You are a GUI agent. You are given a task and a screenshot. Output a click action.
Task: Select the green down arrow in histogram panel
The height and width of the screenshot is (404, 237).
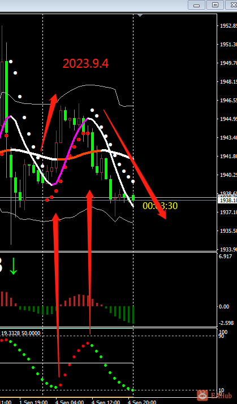14,268
